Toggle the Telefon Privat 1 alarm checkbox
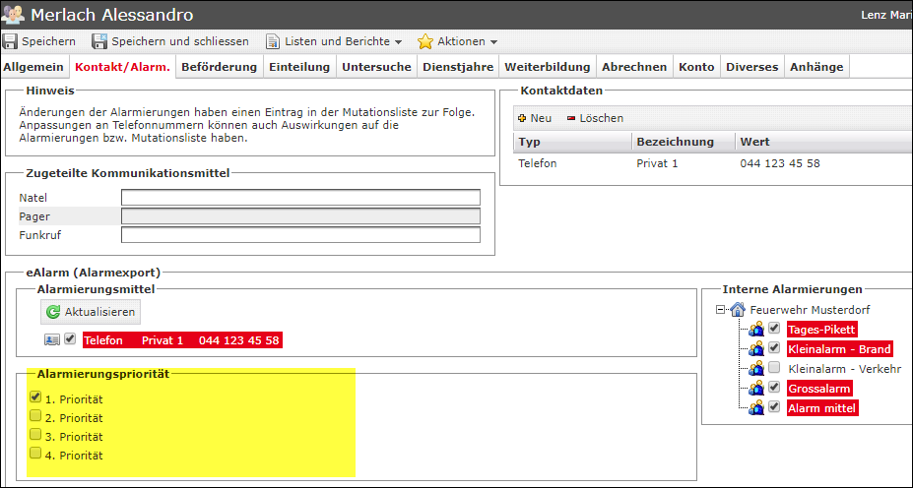This screenshot has height=488, width=913. click(70, 338)
